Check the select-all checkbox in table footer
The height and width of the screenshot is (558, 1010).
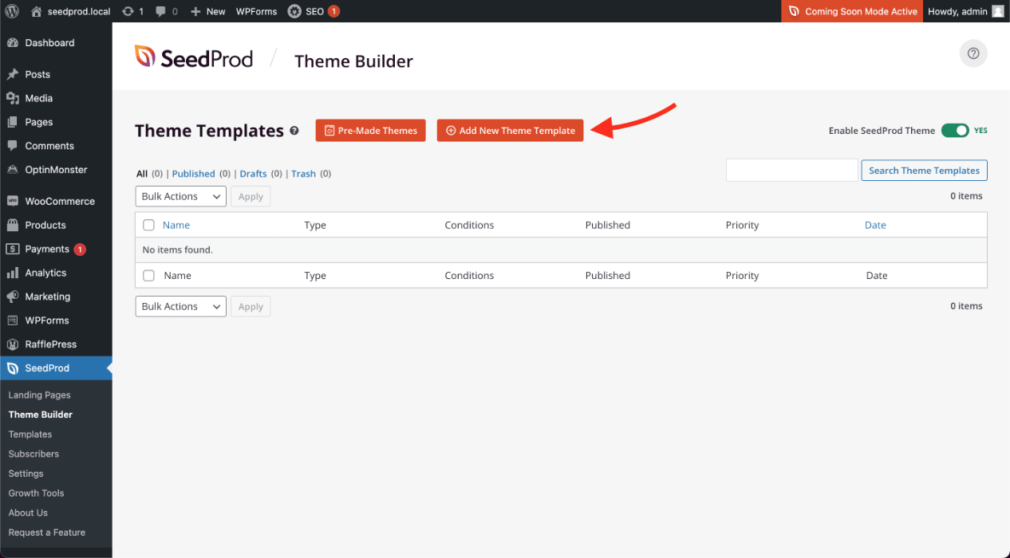(148, 275)
